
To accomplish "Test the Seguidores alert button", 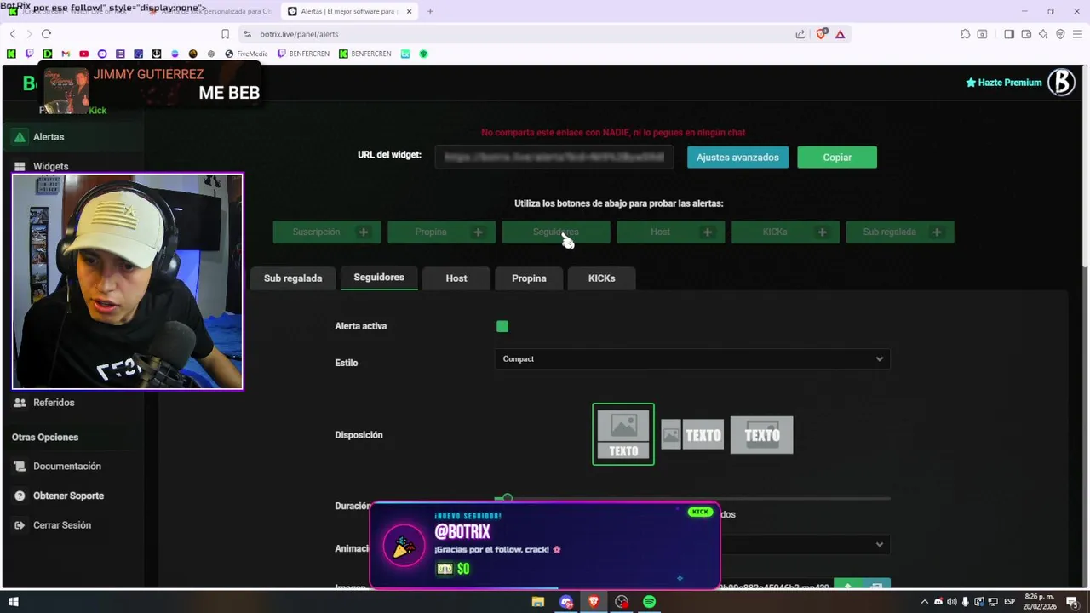I will 556,232.
